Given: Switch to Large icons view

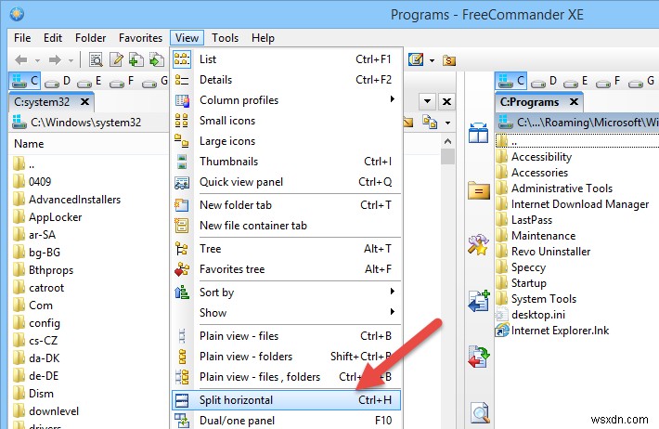Looking at the screenshot, I should [x=286, y=141].
